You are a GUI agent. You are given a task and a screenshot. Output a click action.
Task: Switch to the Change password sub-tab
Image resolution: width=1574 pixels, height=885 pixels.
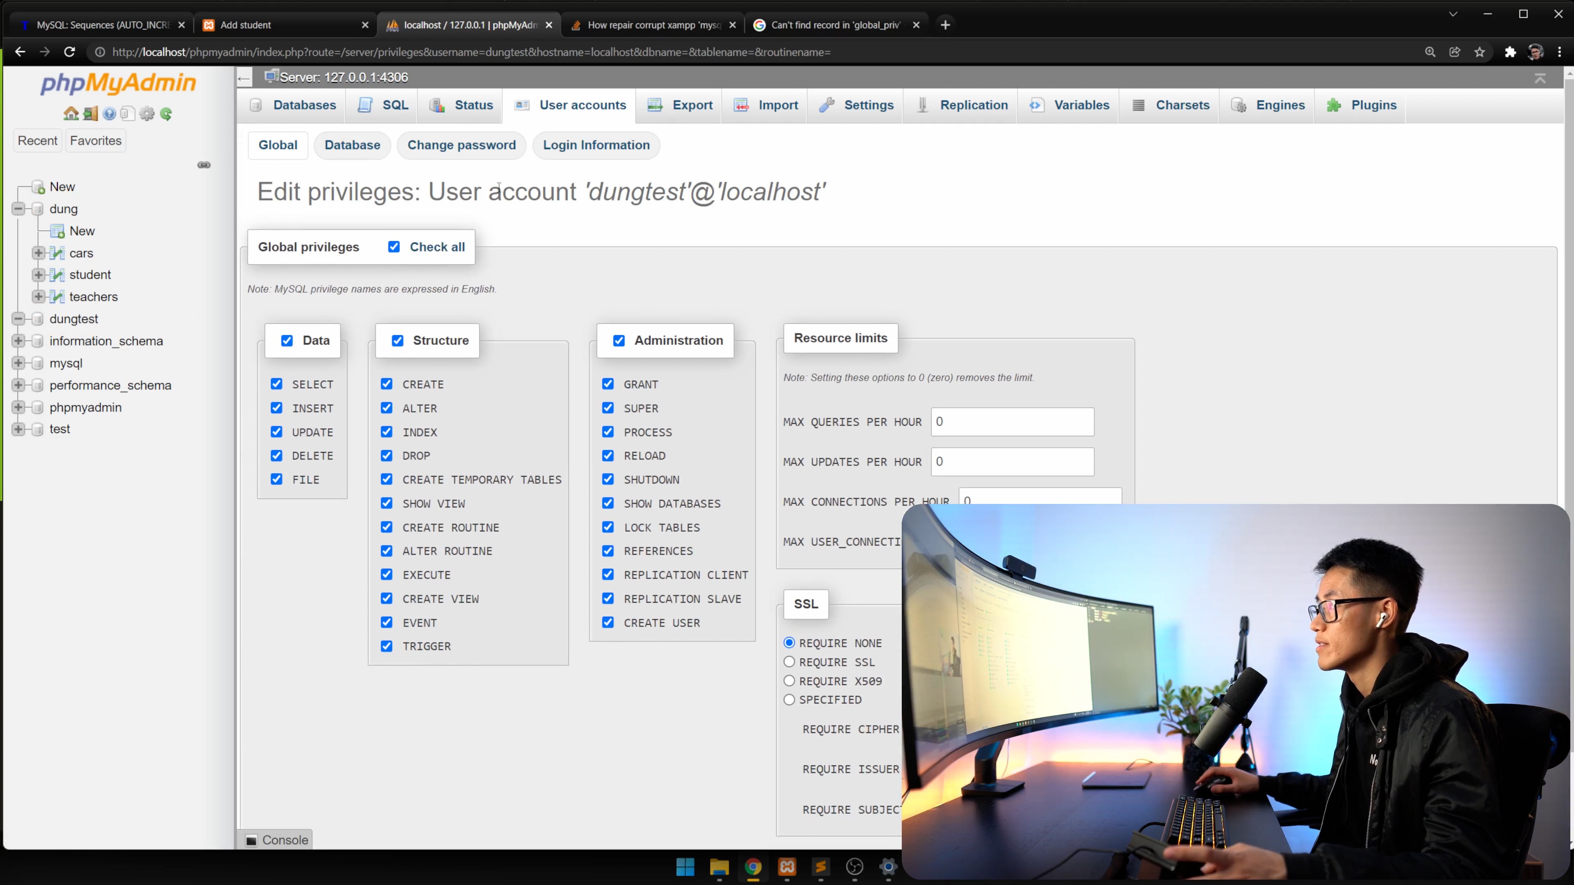pos(461,145)
